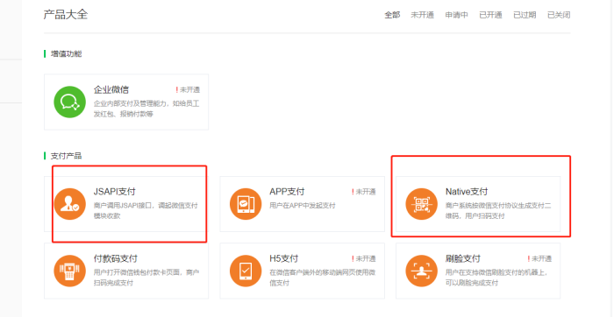This screenshot has height=317, width=614.
Task: Click the 付款码支付 scanner icon
Action: [69, 271]
